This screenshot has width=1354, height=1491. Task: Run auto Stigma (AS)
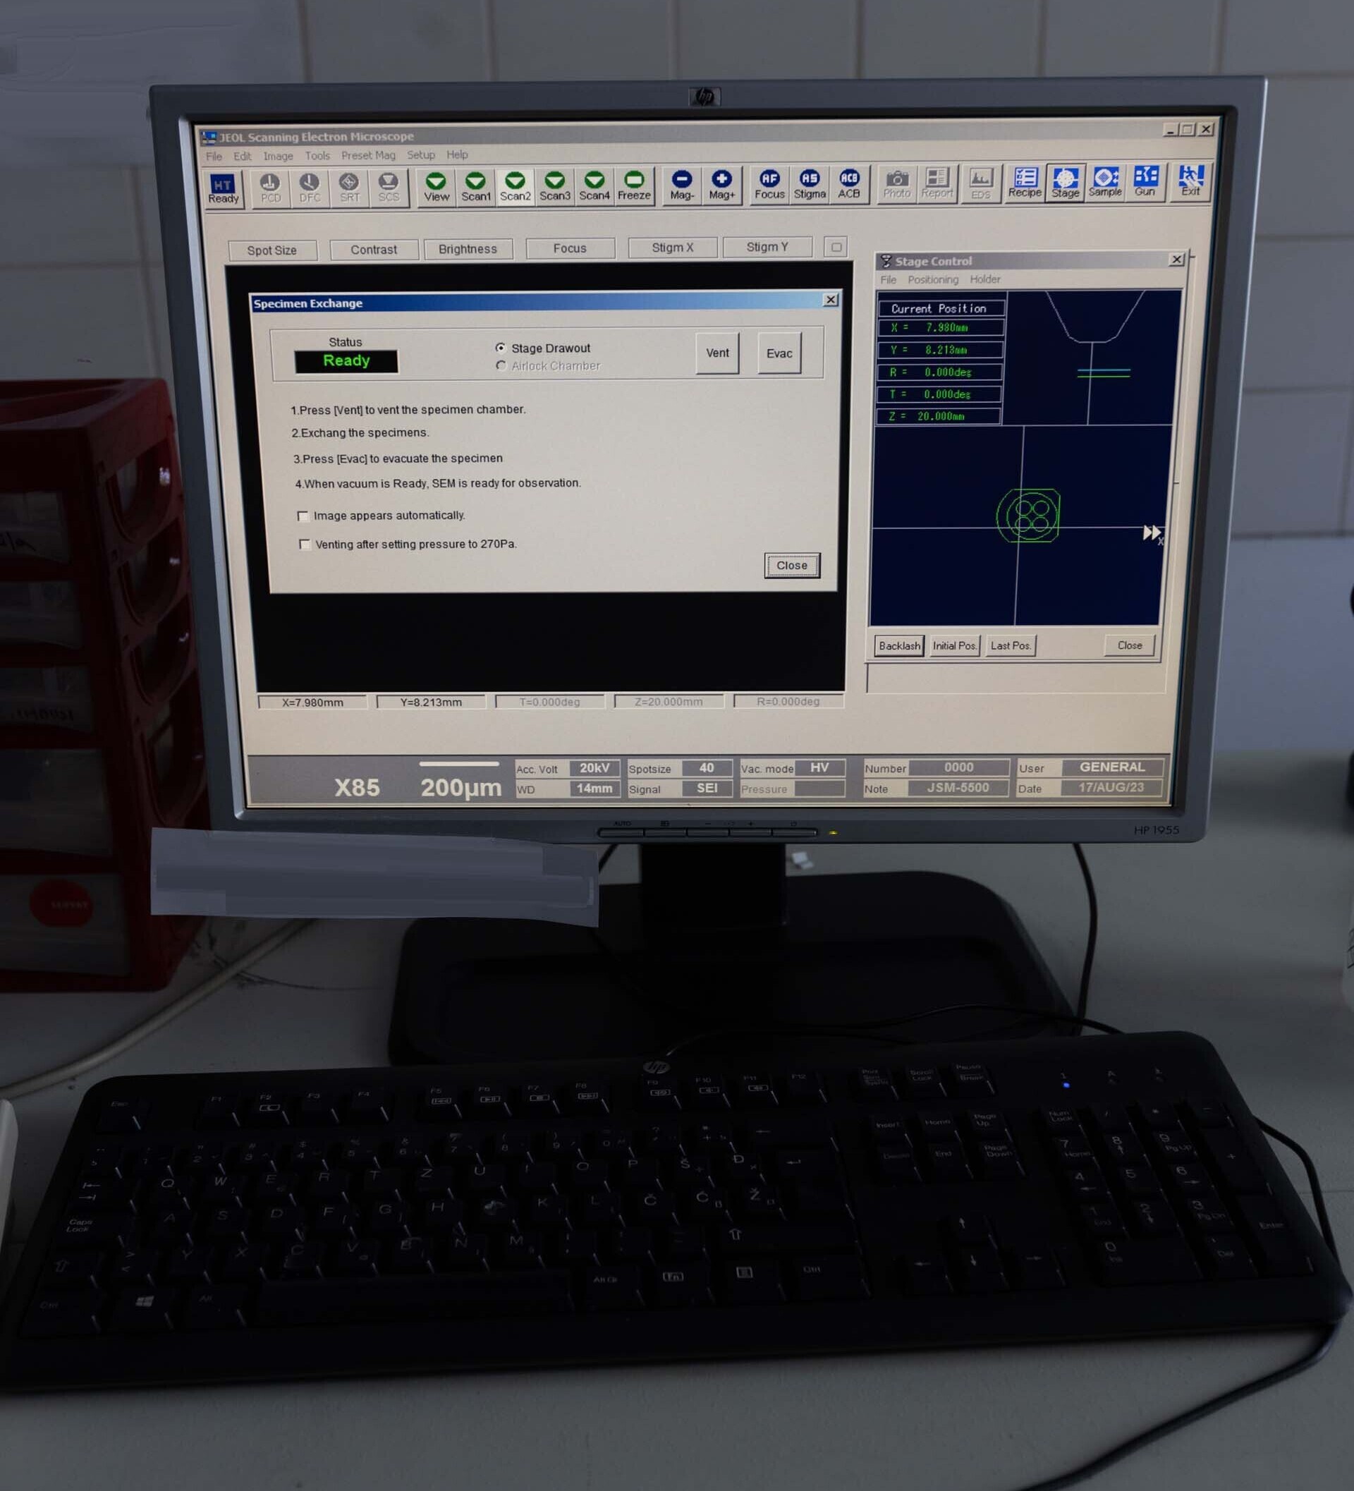pyautogui.click(x=810, y=184)
